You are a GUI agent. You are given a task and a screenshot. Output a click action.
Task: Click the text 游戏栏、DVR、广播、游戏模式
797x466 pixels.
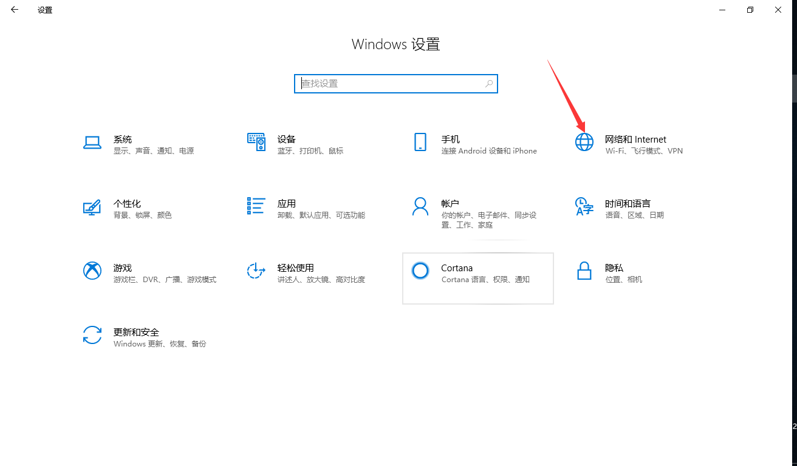165,280
